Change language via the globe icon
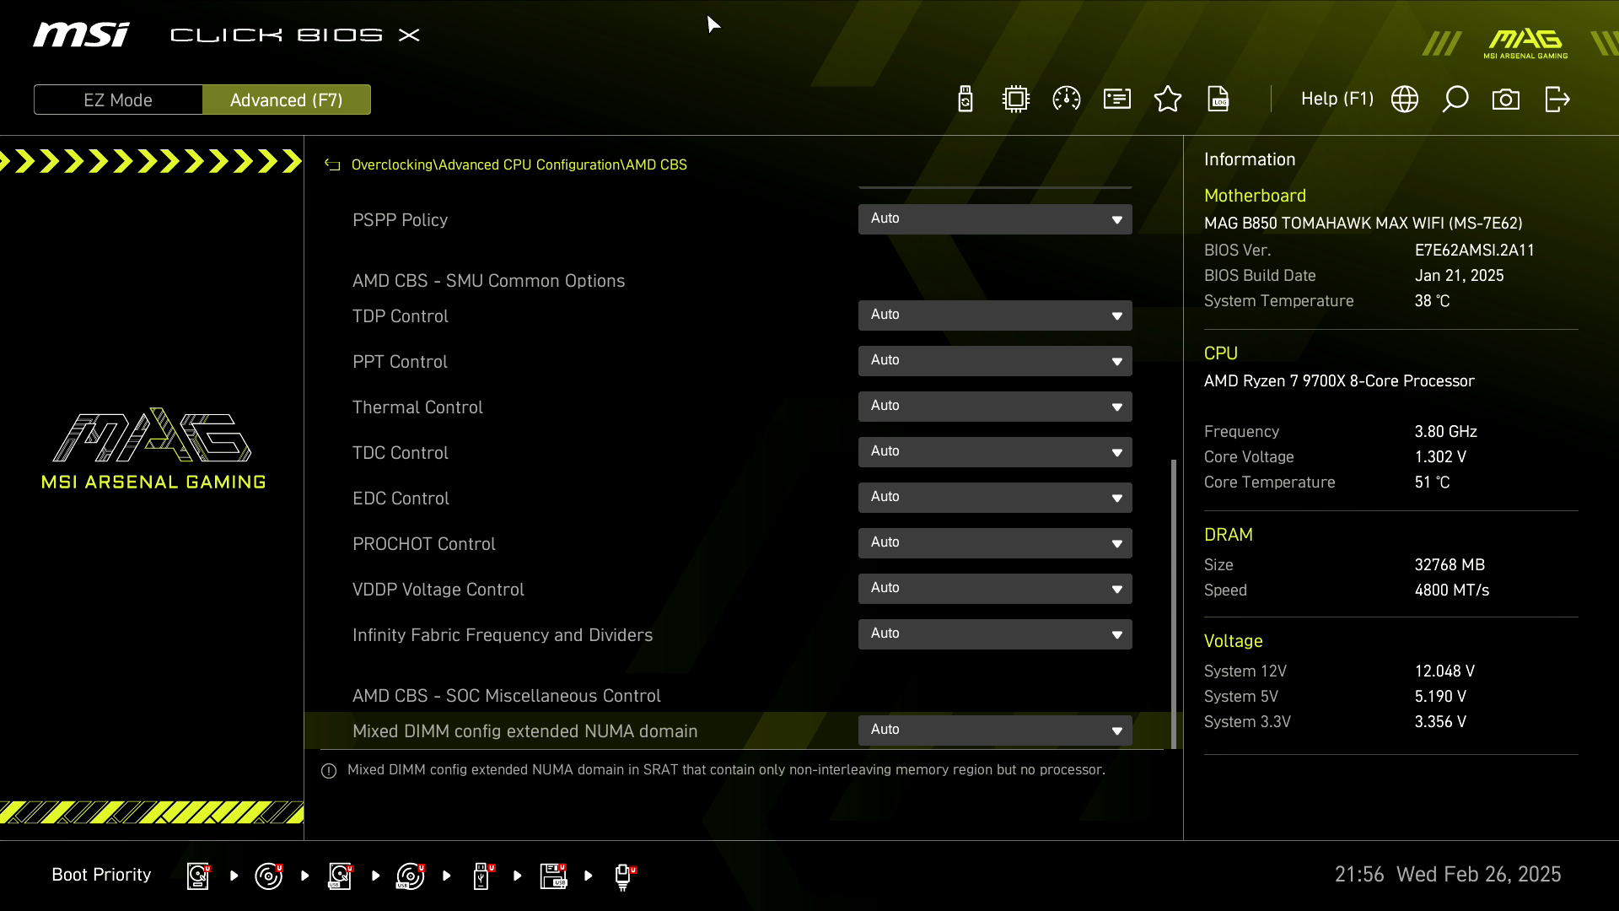Viewport: 1619px width, 911px height. (x=1405, y=99)
